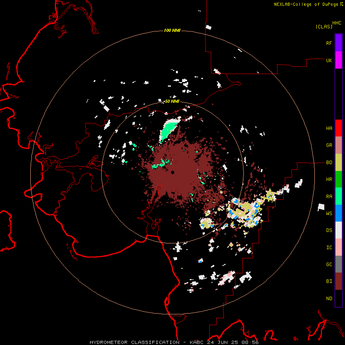345x345 pixels.
Task: Click the GC legend label
Action: (329, 264)
